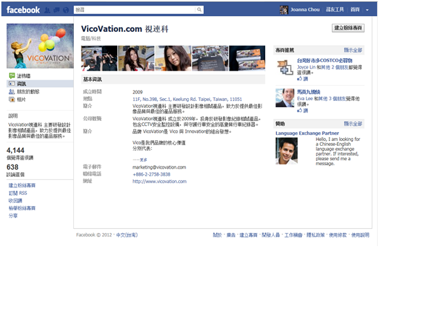Show all sponsored ads
This screenshot has height=318, width=424.
coord(353,124)
